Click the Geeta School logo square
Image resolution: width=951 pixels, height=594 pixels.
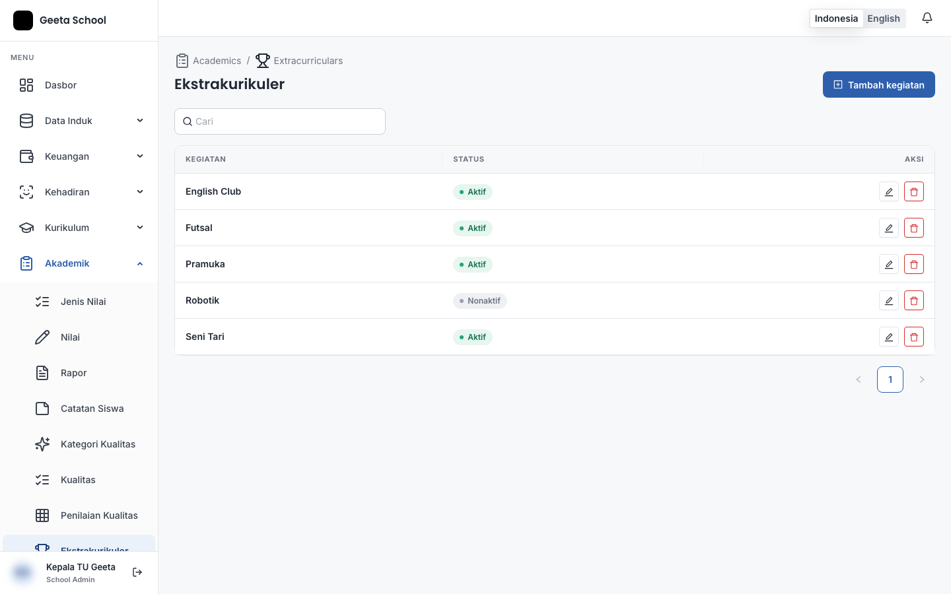click(23, 20)
